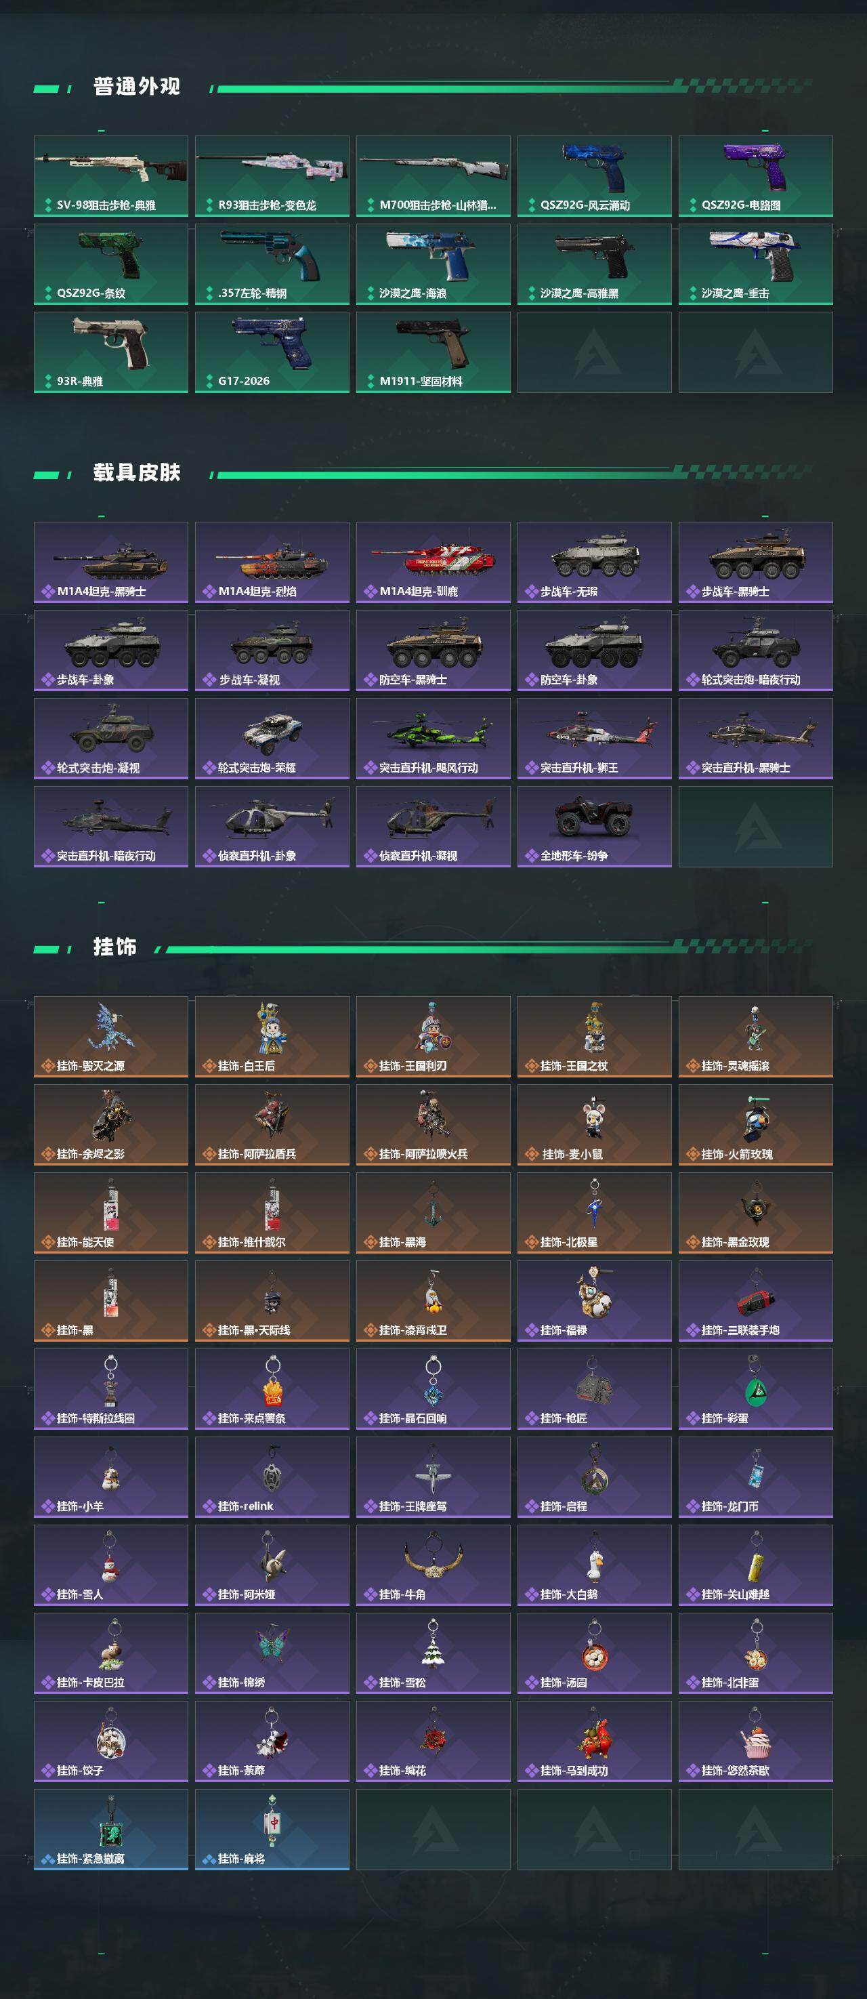
Task: Click the 突击直升机-飓风行动 green helicopter
Action: point(433,739)
